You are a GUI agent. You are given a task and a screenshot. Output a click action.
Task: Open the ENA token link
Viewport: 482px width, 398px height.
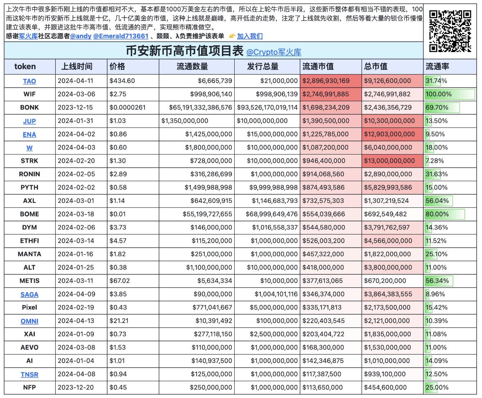click(x=29, y=134)
